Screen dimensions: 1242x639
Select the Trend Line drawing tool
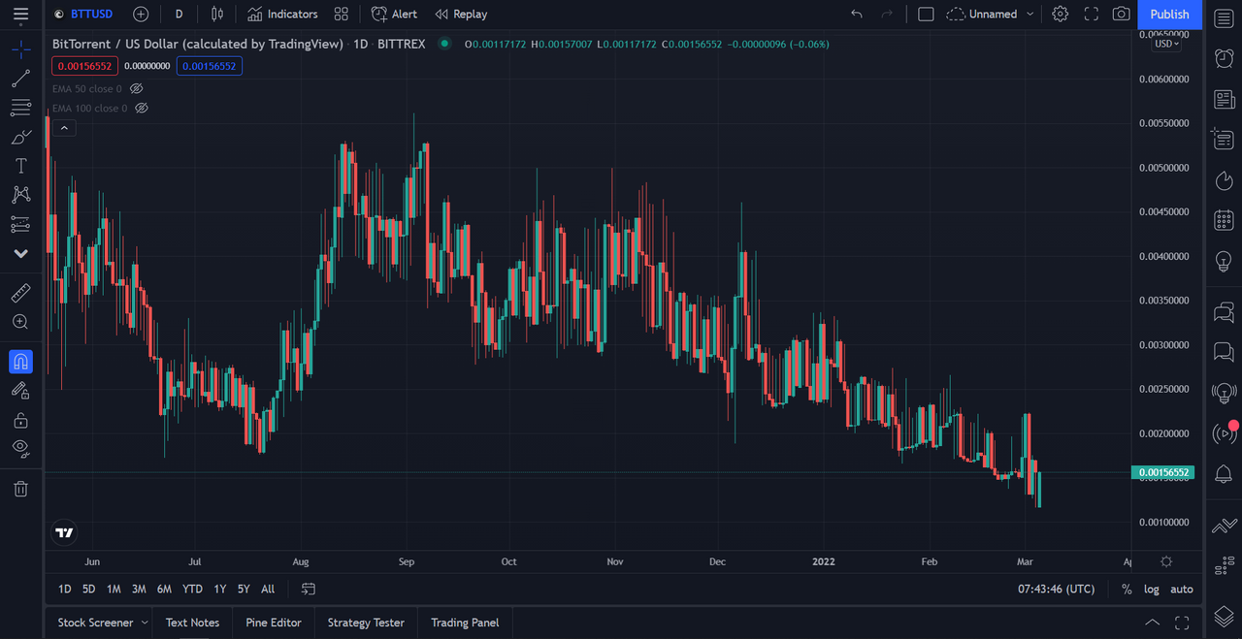point(20,79)
